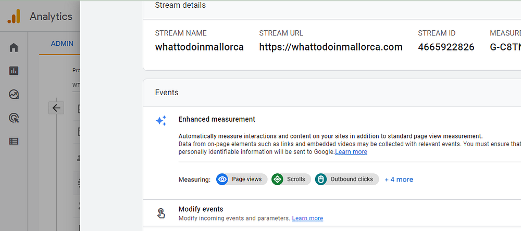Open Learn more link under Modify events

click(307, 218)
